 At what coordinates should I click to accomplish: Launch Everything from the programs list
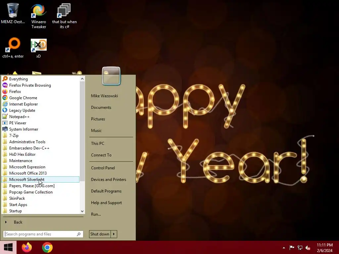click(x=40, y=79)
